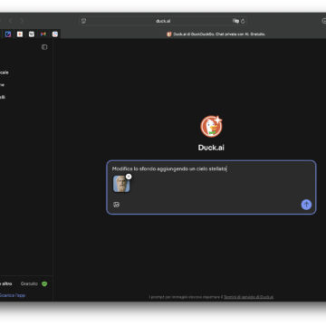Screen dimensions: 326x326
Task: Click the Duck.ai duck logo
Action: pos(211,126)
